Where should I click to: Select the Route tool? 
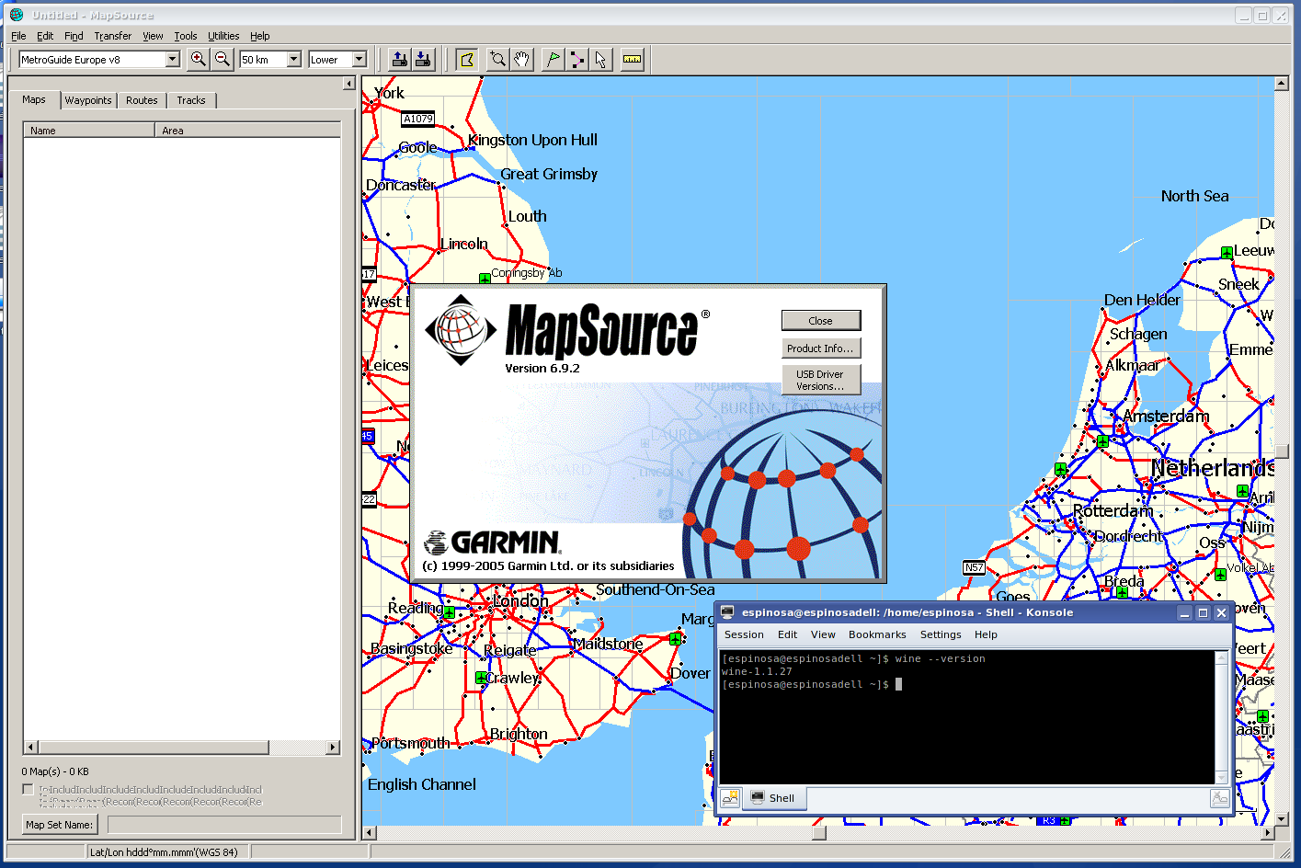(576, 60)
